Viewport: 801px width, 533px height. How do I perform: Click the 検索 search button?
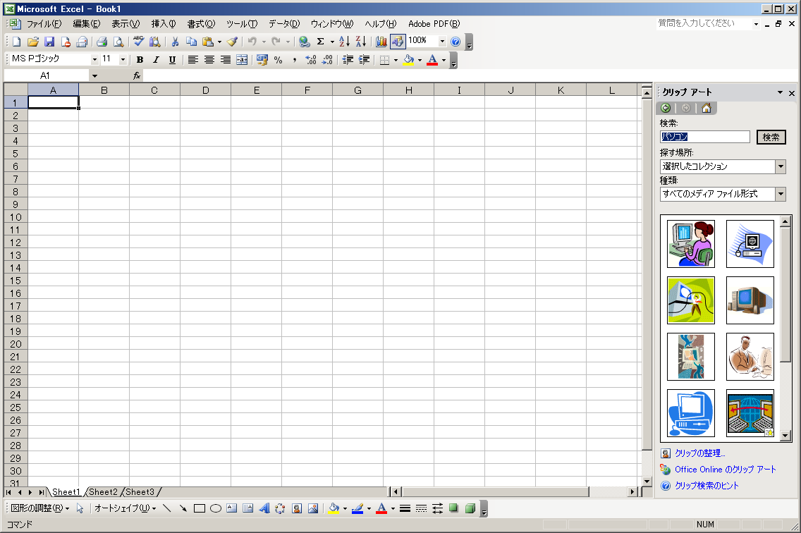point(771,137)
